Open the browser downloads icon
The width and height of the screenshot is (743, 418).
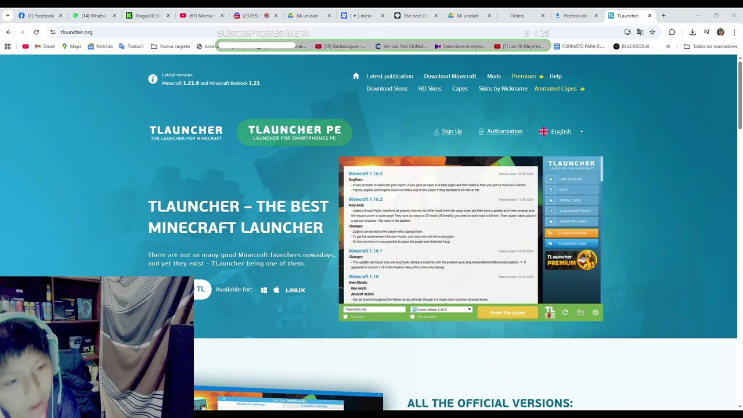coord(692,32)
